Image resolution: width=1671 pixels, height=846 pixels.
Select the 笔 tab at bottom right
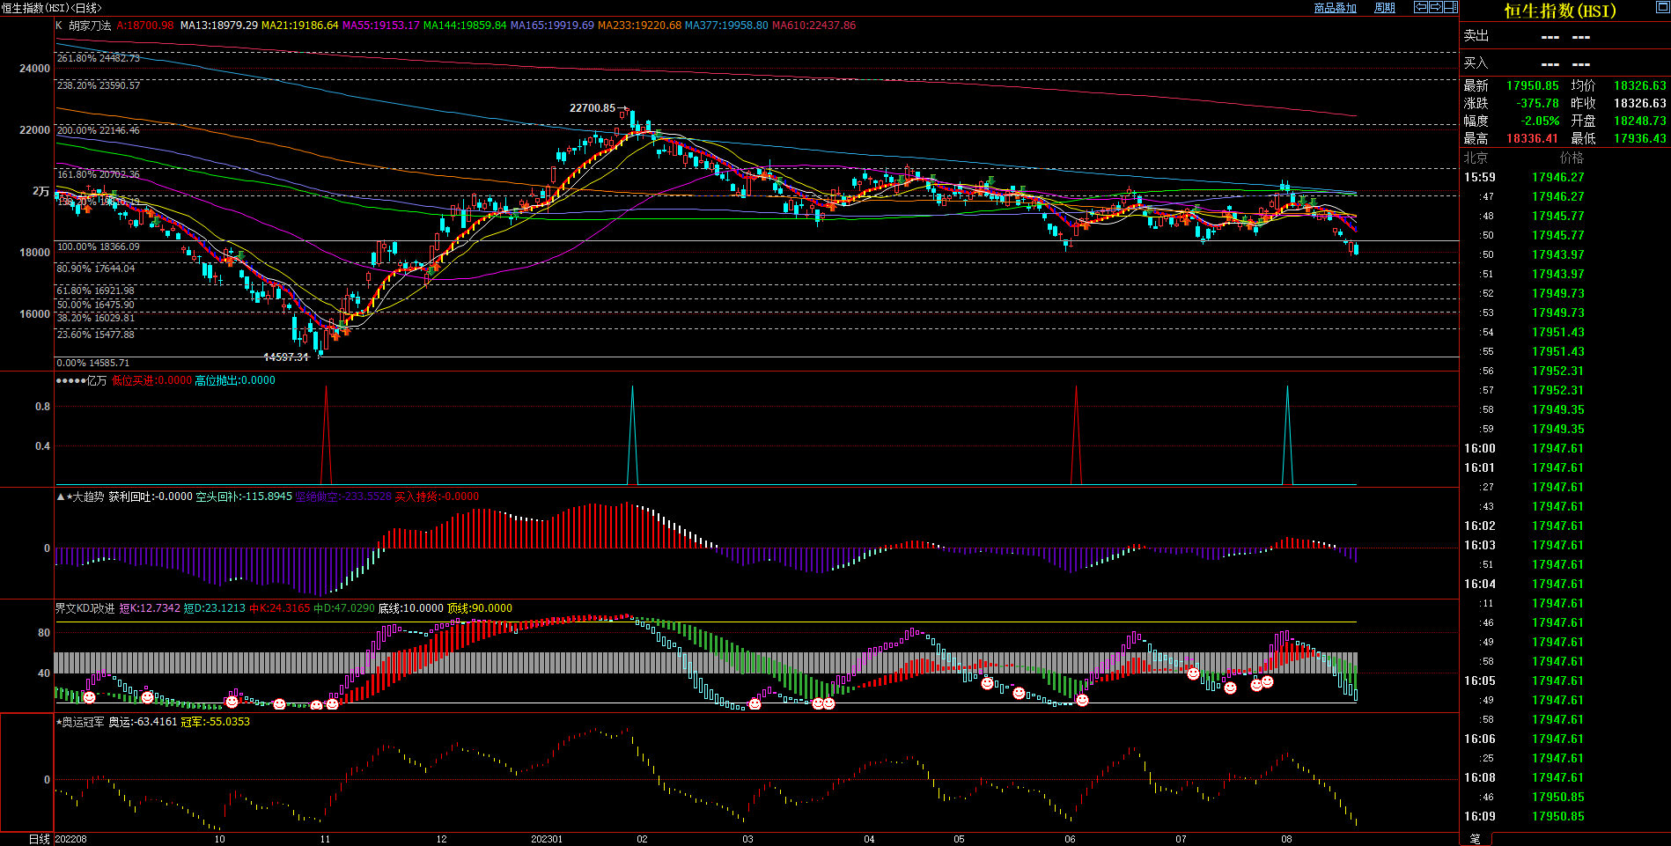tap(1476, 839)
